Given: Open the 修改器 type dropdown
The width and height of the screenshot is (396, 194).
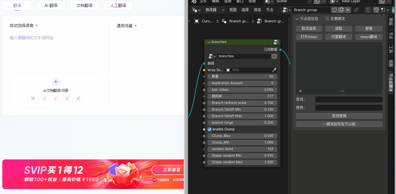Looking at the screenshot, I should (x=214, y=10).
